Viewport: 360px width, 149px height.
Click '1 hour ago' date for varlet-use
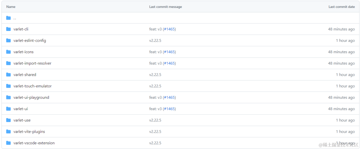click(345, 120)
